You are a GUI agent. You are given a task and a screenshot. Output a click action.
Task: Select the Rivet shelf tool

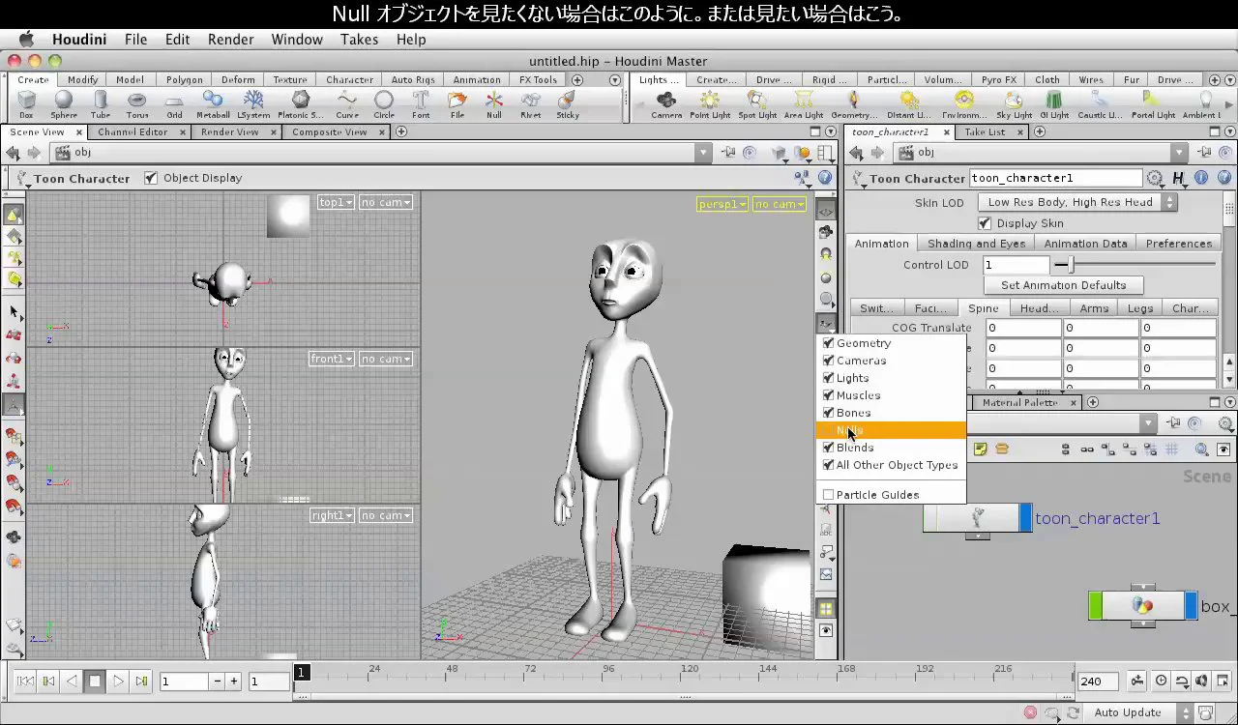tap(531, 104)
